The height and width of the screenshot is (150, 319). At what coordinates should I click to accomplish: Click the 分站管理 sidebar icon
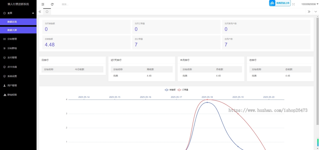click(5, 39)
